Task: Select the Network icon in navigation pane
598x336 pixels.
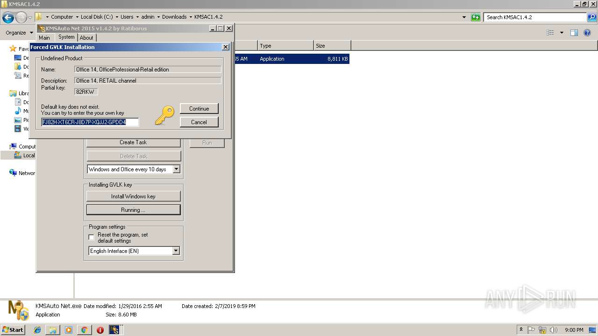Action: pyautogui.click(x=13, y=173)
